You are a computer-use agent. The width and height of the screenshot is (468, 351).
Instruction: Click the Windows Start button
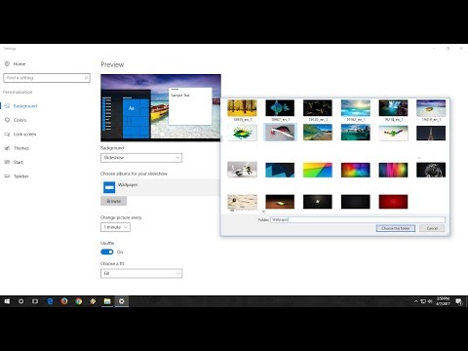(x=7, y=301)
